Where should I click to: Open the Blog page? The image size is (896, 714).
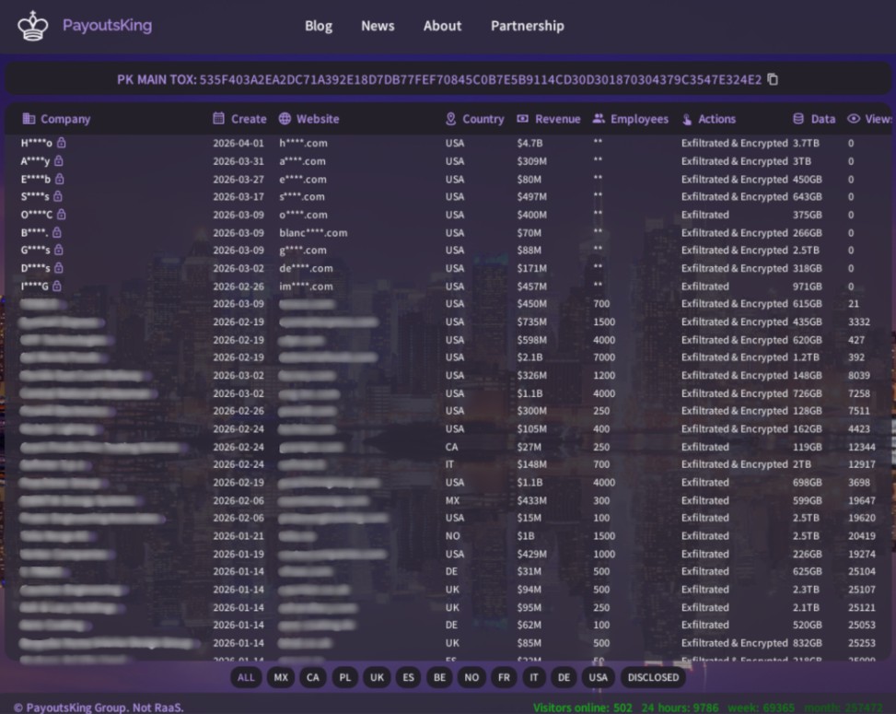[x=319, y=26]
